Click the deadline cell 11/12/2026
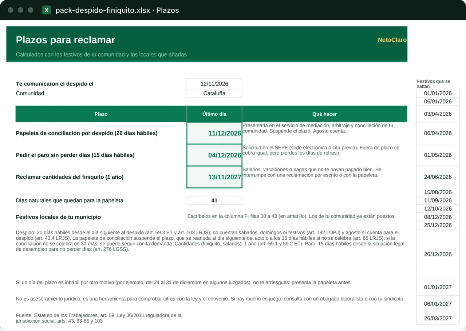The image size is (466, 331). click(214, 133)
